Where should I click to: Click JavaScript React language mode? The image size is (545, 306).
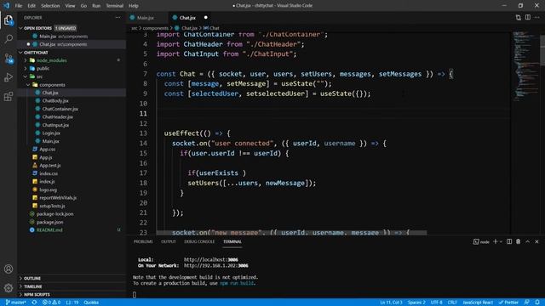478,303
